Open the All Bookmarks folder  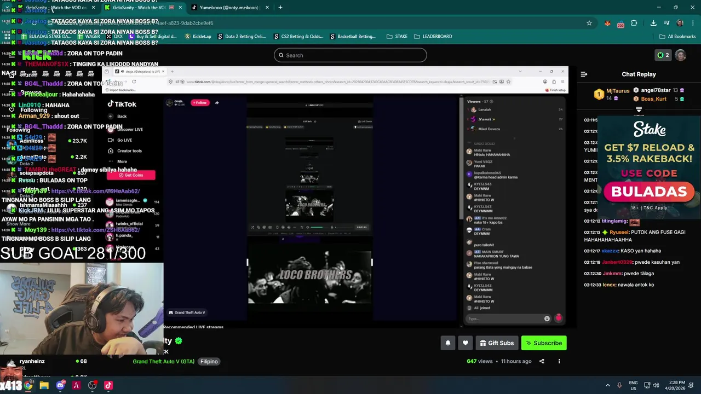(x=677, y=37)
